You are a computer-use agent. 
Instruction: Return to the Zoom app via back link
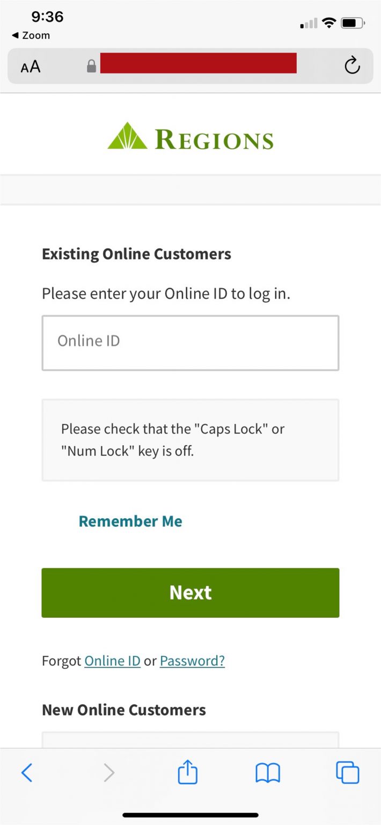point(31,35)
